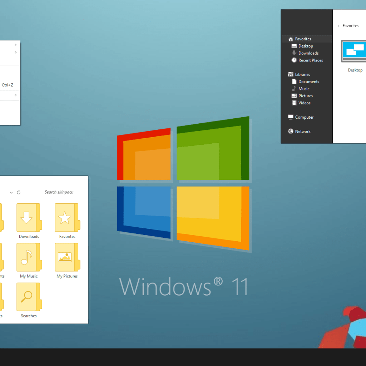The width and height of the screenshot is (366, 366).
Task: Select Favorites label in dark navigation pane
Action: point(303,39)
